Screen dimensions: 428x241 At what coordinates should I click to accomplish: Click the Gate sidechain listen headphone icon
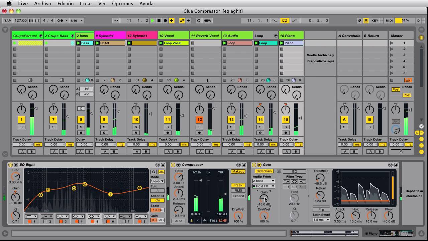[x=279, y=171]
